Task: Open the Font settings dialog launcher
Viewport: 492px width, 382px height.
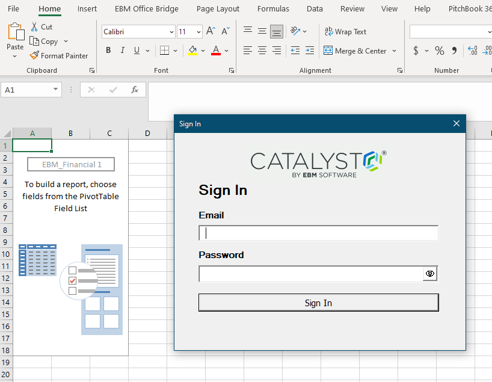Action: [231, 70]
